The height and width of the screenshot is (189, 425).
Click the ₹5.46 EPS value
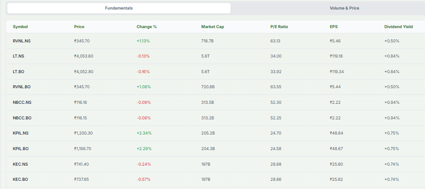(335, 41)
